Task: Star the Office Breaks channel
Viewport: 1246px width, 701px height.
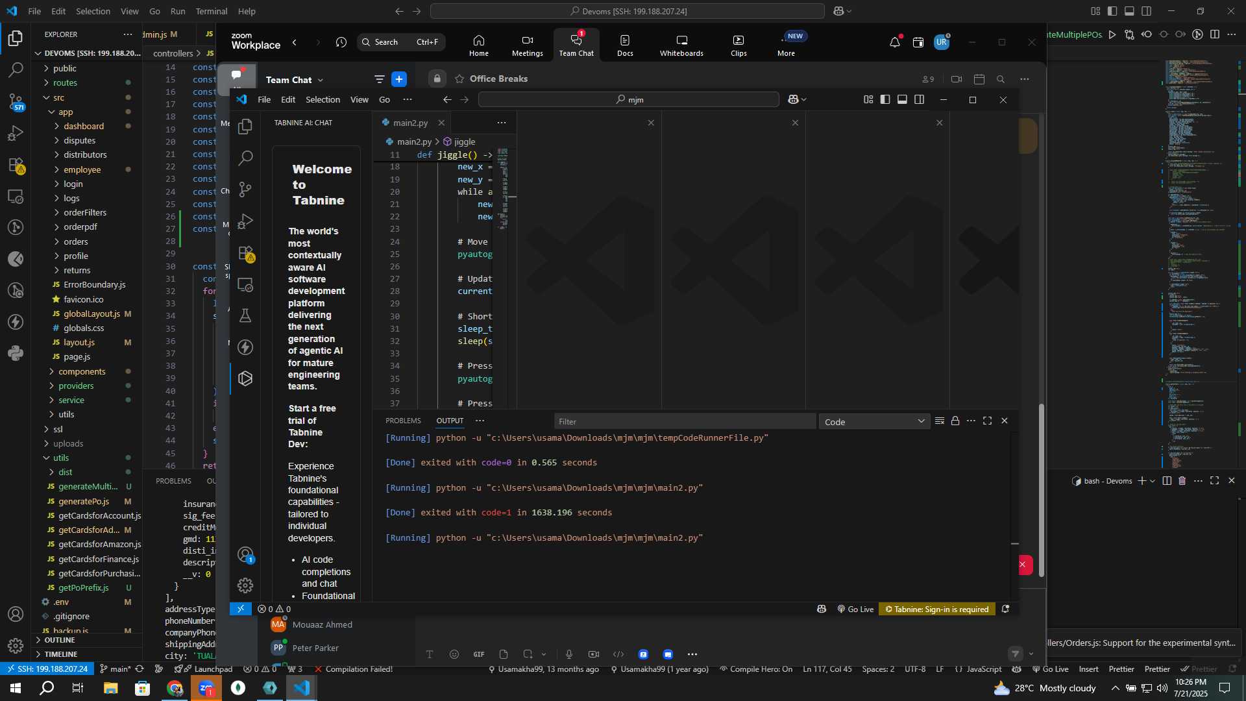Action: (x=459, y=79)
